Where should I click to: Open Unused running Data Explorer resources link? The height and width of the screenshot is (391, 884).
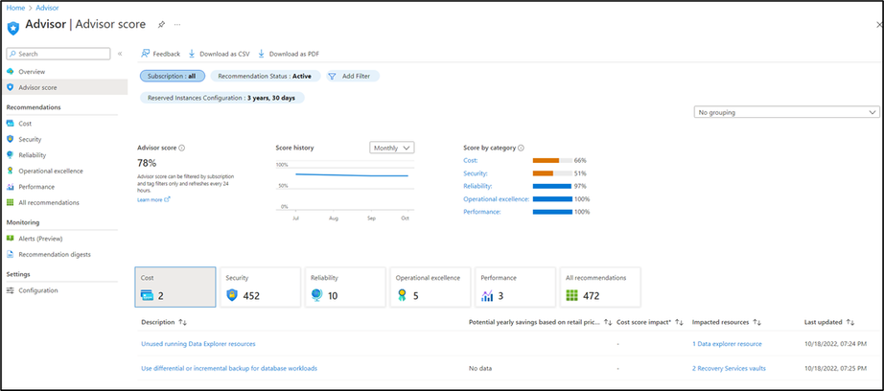198,344
